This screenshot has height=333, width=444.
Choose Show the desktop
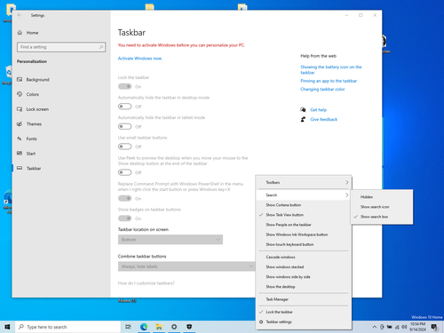click(304, 287)
